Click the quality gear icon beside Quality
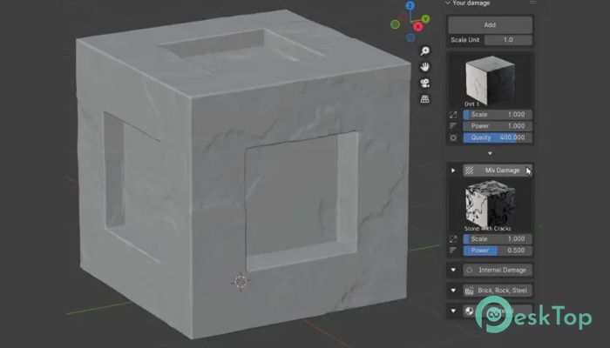Viewport: 610px width, 348px height. tap(453, 137)
